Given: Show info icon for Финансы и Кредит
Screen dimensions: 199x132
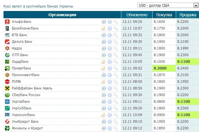Looking at the screenshot, I should [110, 128].
